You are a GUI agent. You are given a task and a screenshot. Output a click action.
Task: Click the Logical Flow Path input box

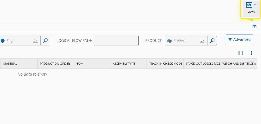point(116,41)
